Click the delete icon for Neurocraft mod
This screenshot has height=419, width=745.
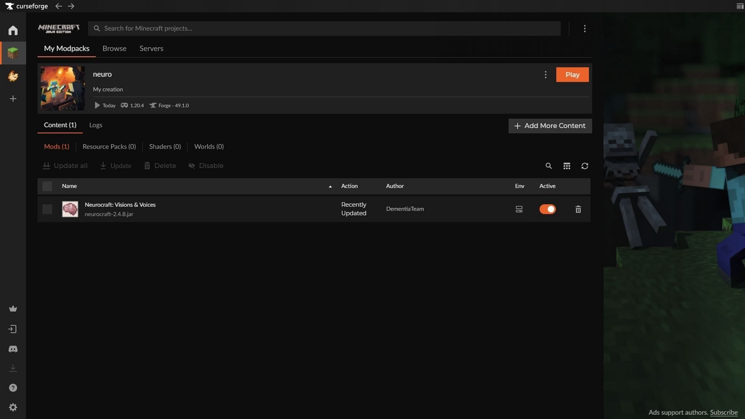coord(578,209)
